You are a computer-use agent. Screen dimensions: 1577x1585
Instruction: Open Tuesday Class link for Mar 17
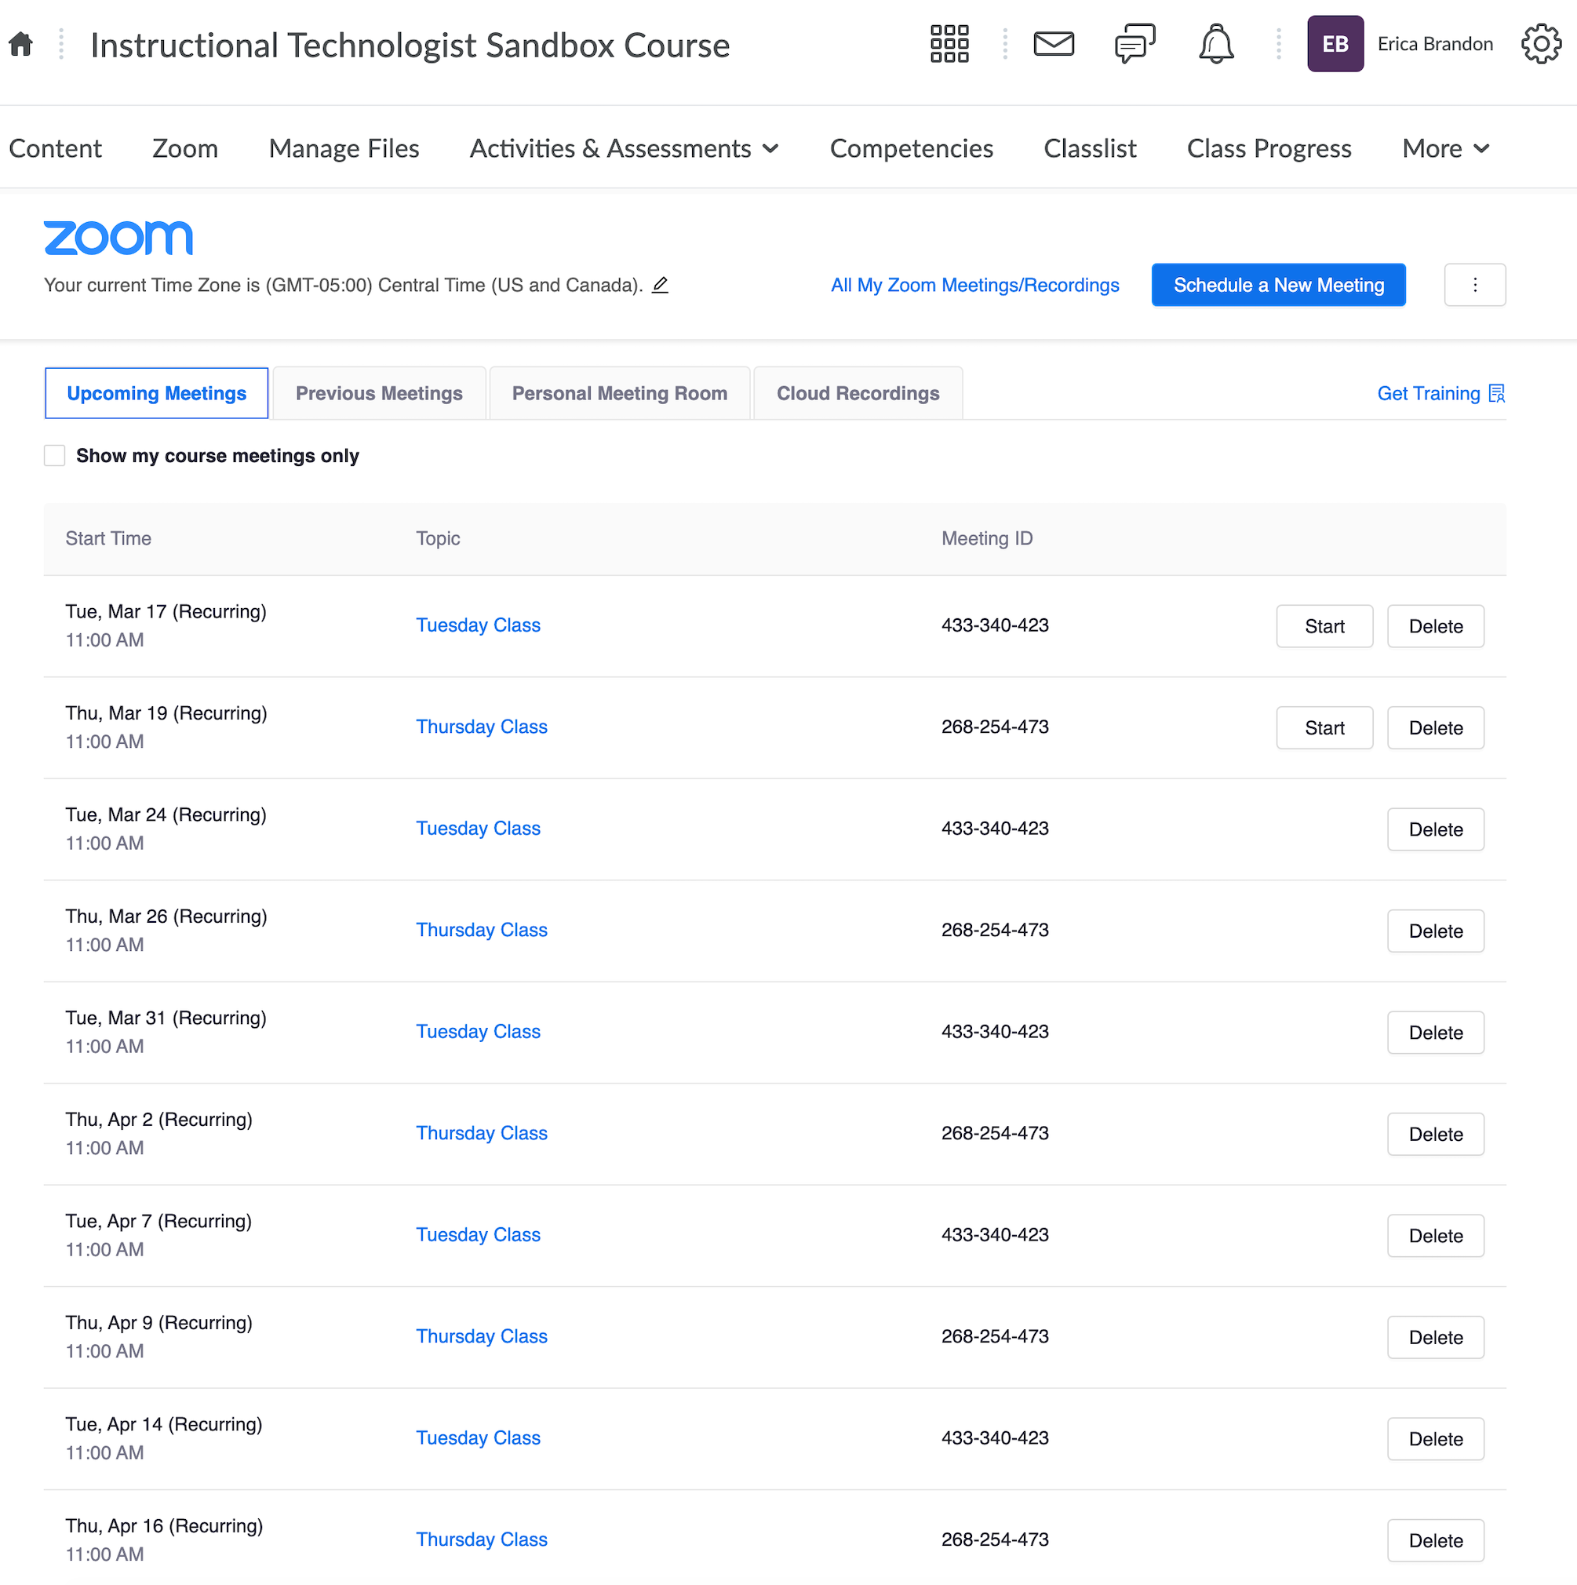(479, 625)
